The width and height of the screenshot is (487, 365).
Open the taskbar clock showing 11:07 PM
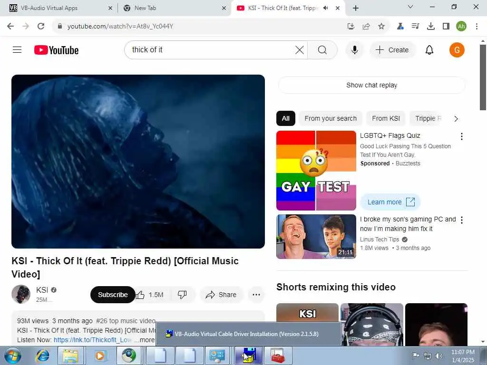463,356
